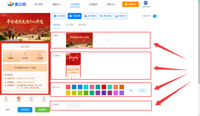The image size is (200, 116).
Task: Pick the lime green color swatch
Action: point(80,93)
